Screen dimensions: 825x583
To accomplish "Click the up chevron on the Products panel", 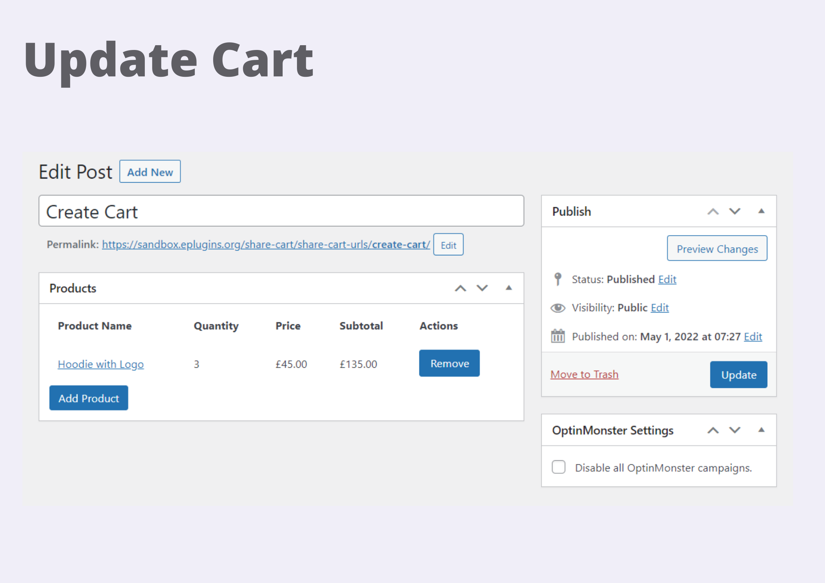I will pos(460,288).
